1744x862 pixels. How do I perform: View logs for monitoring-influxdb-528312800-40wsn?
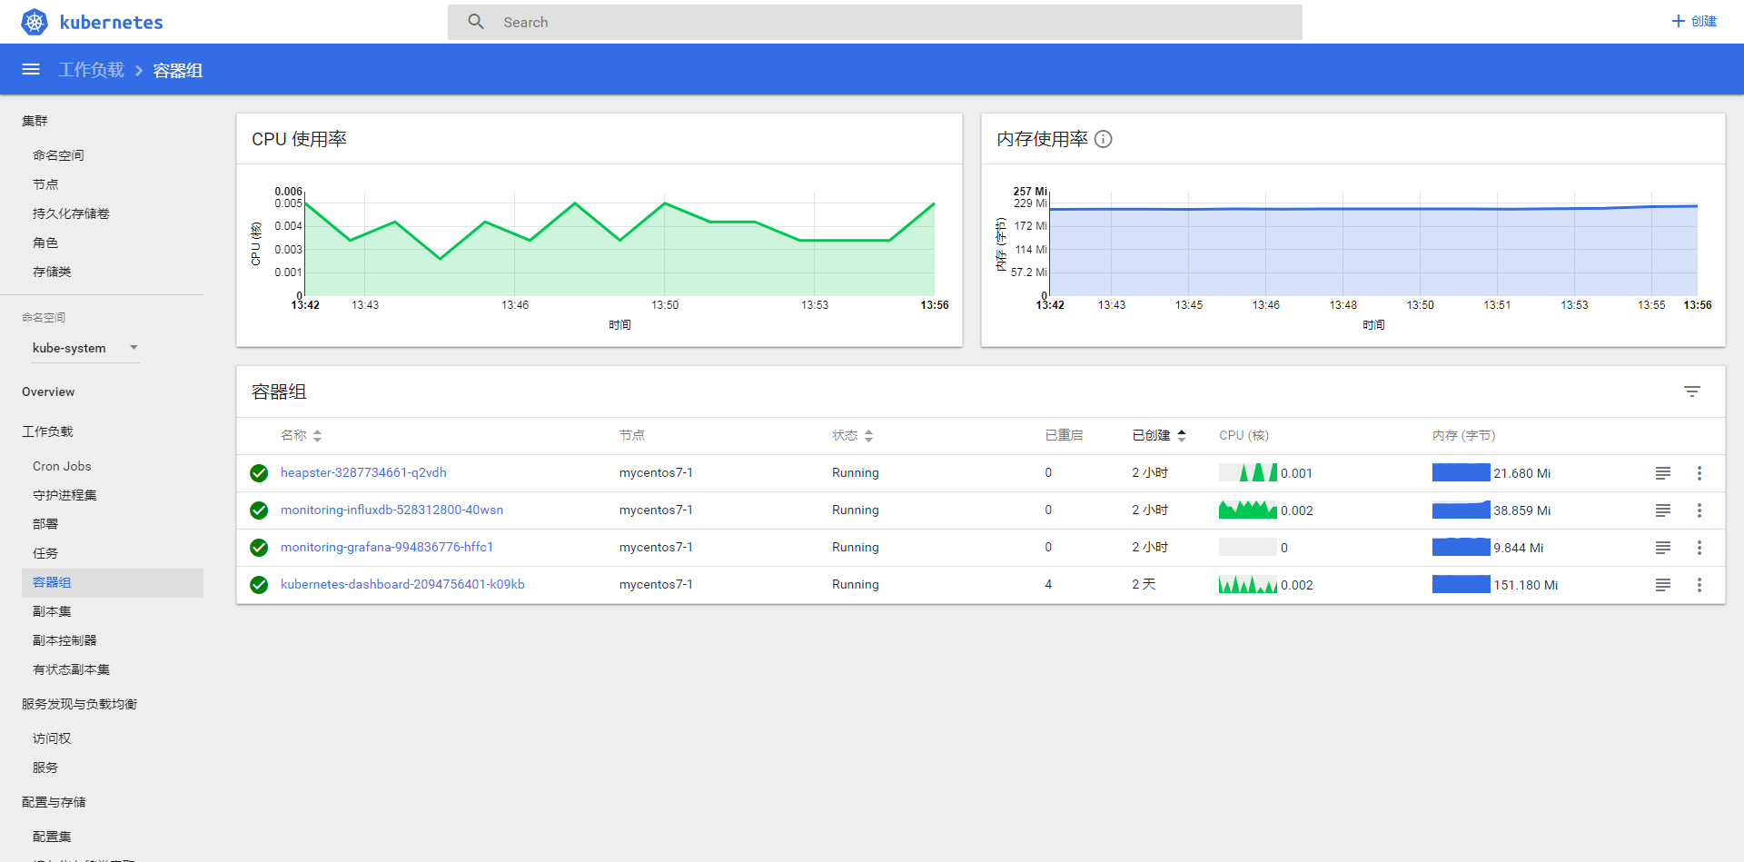1663,510
